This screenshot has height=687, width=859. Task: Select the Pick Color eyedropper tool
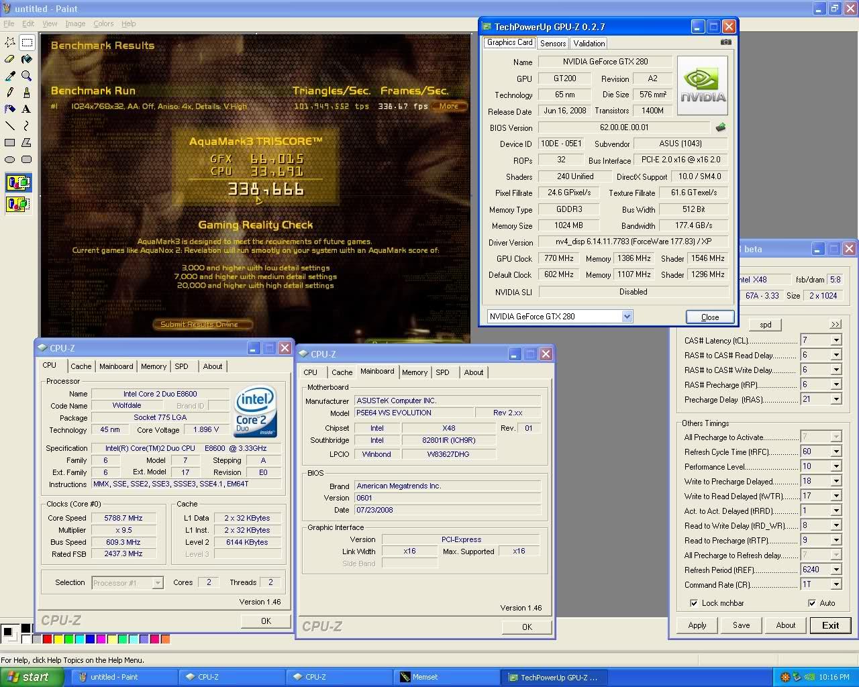pyautogui.click(x=10, y=76)
